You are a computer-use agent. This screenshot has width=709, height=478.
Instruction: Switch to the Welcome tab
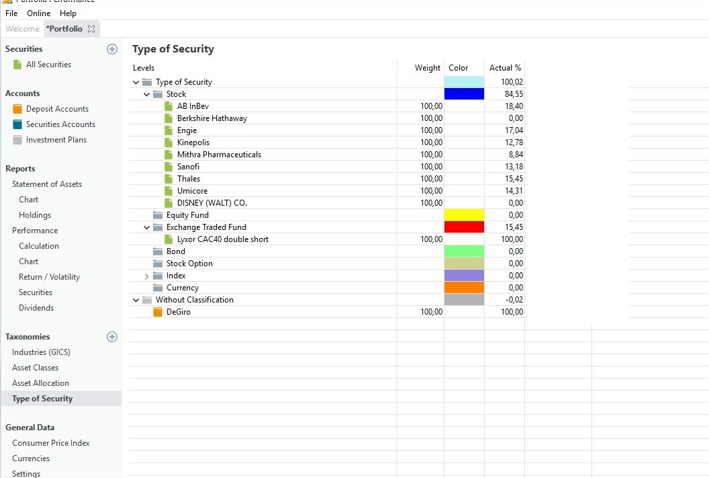tap(22, 28)
